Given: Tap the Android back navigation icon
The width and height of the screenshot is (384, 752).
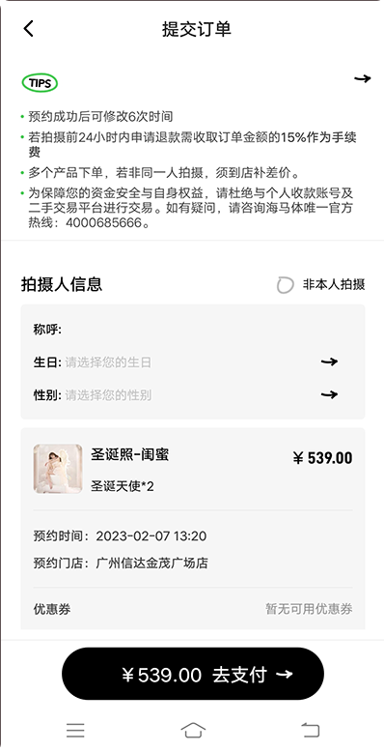Looking at the screenshot, I should (x=310, y=730).
